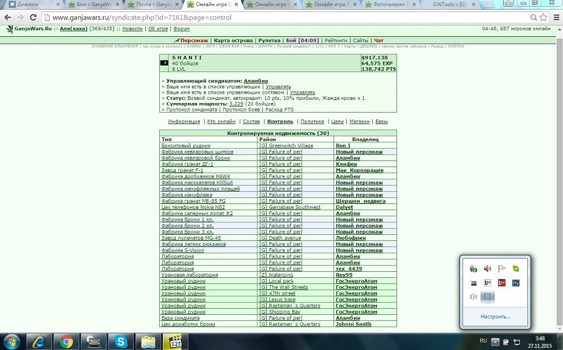Viewport: 563px width, 350px height.
Task: Open the Форум header link
Action: pyautogui.click(x=182, y=28)
